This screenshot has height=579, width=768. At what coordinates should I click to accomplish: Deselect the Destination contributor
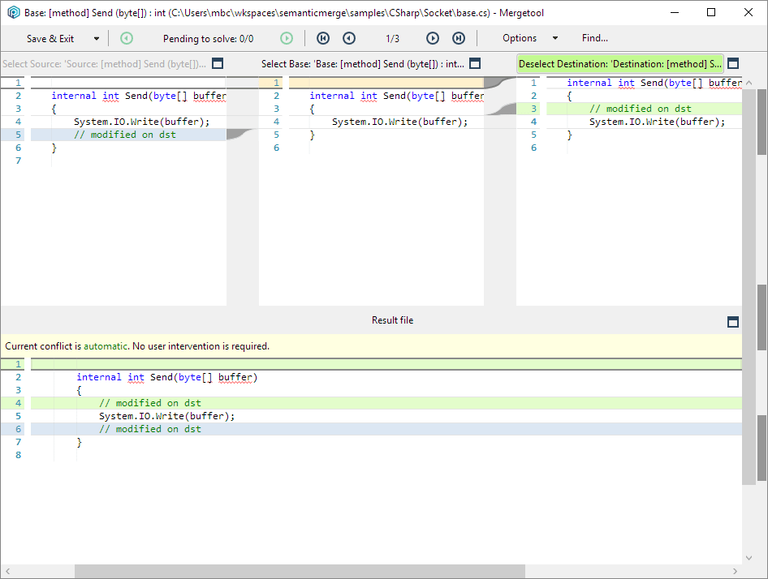(619, 64)
